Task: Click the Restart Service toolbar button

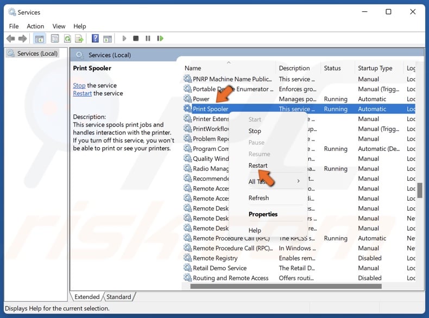Action: tap(160, 39)
